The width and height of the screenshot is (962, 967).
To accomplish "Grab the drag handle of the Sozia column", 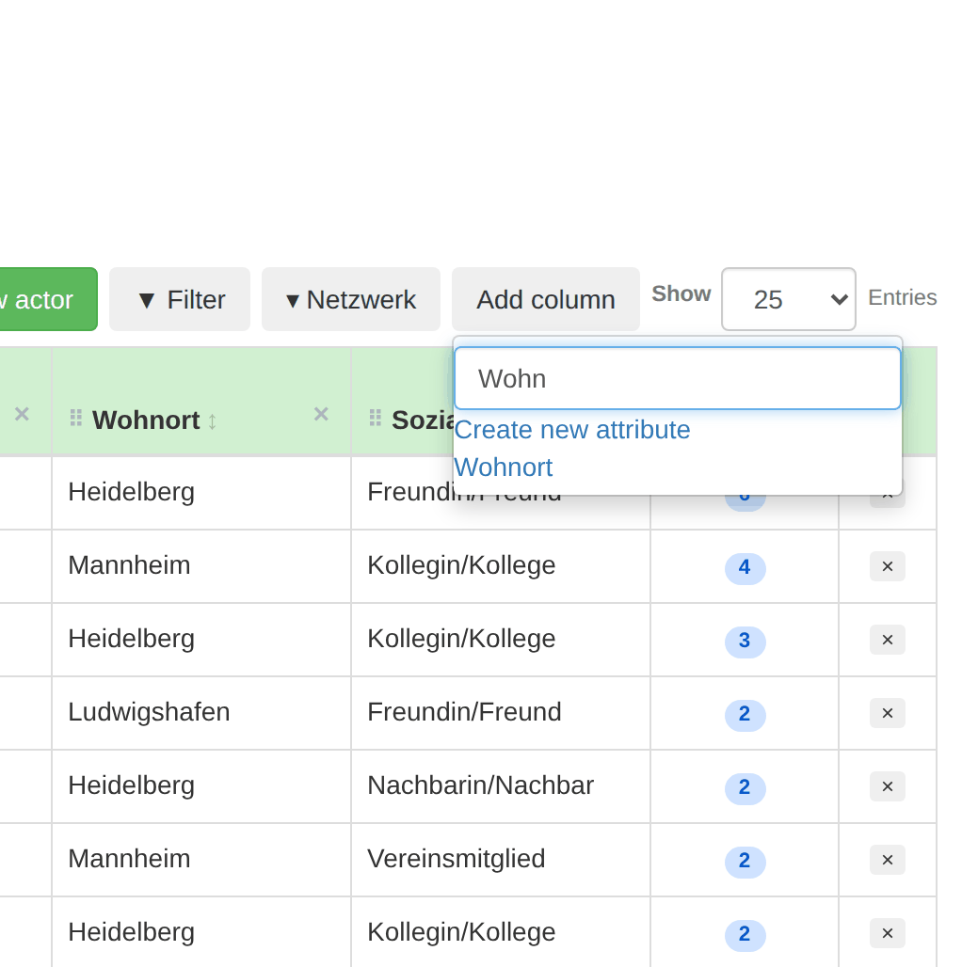I will click(376, 419).
